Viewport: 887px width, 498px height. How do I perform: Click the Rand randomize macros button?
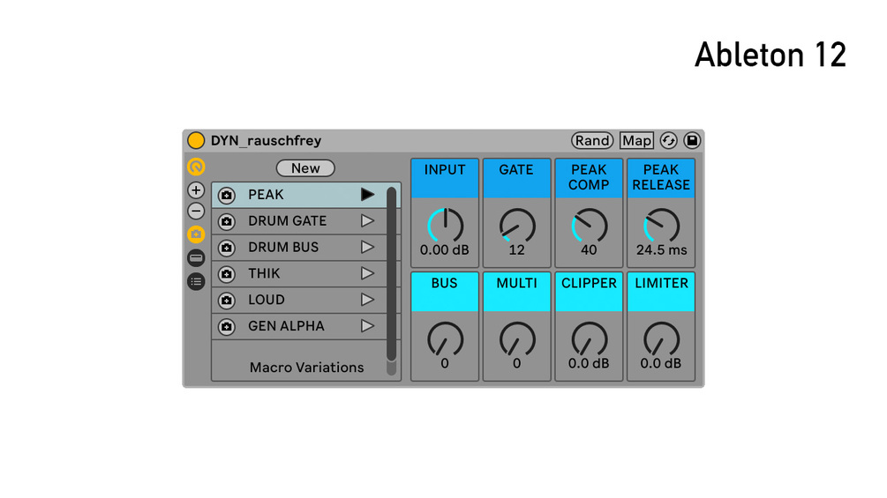point(591,141)
